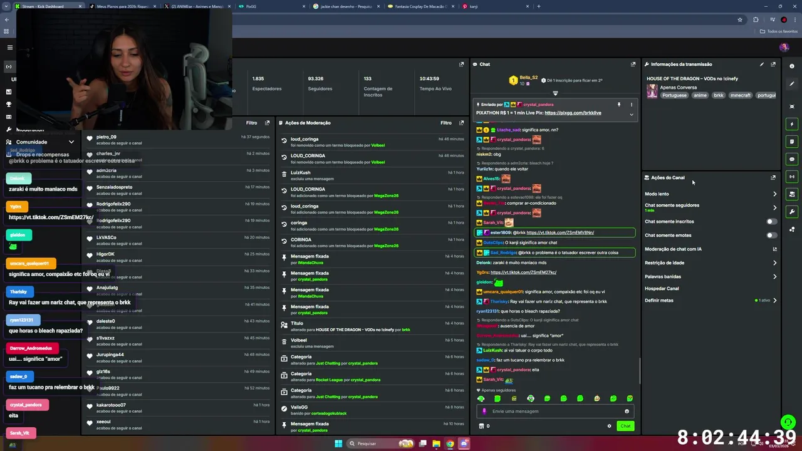Click Hospedar Canal option

[x=662, y=288]
